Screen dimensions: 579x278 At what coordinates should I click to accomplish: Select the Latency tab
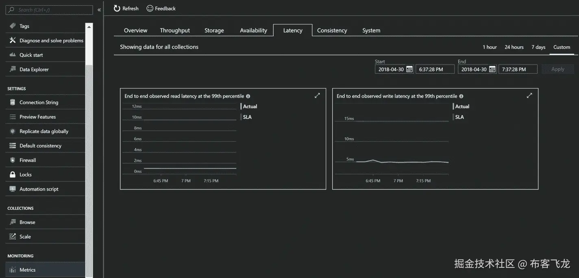pyautogui.click(x=293, y=30)
